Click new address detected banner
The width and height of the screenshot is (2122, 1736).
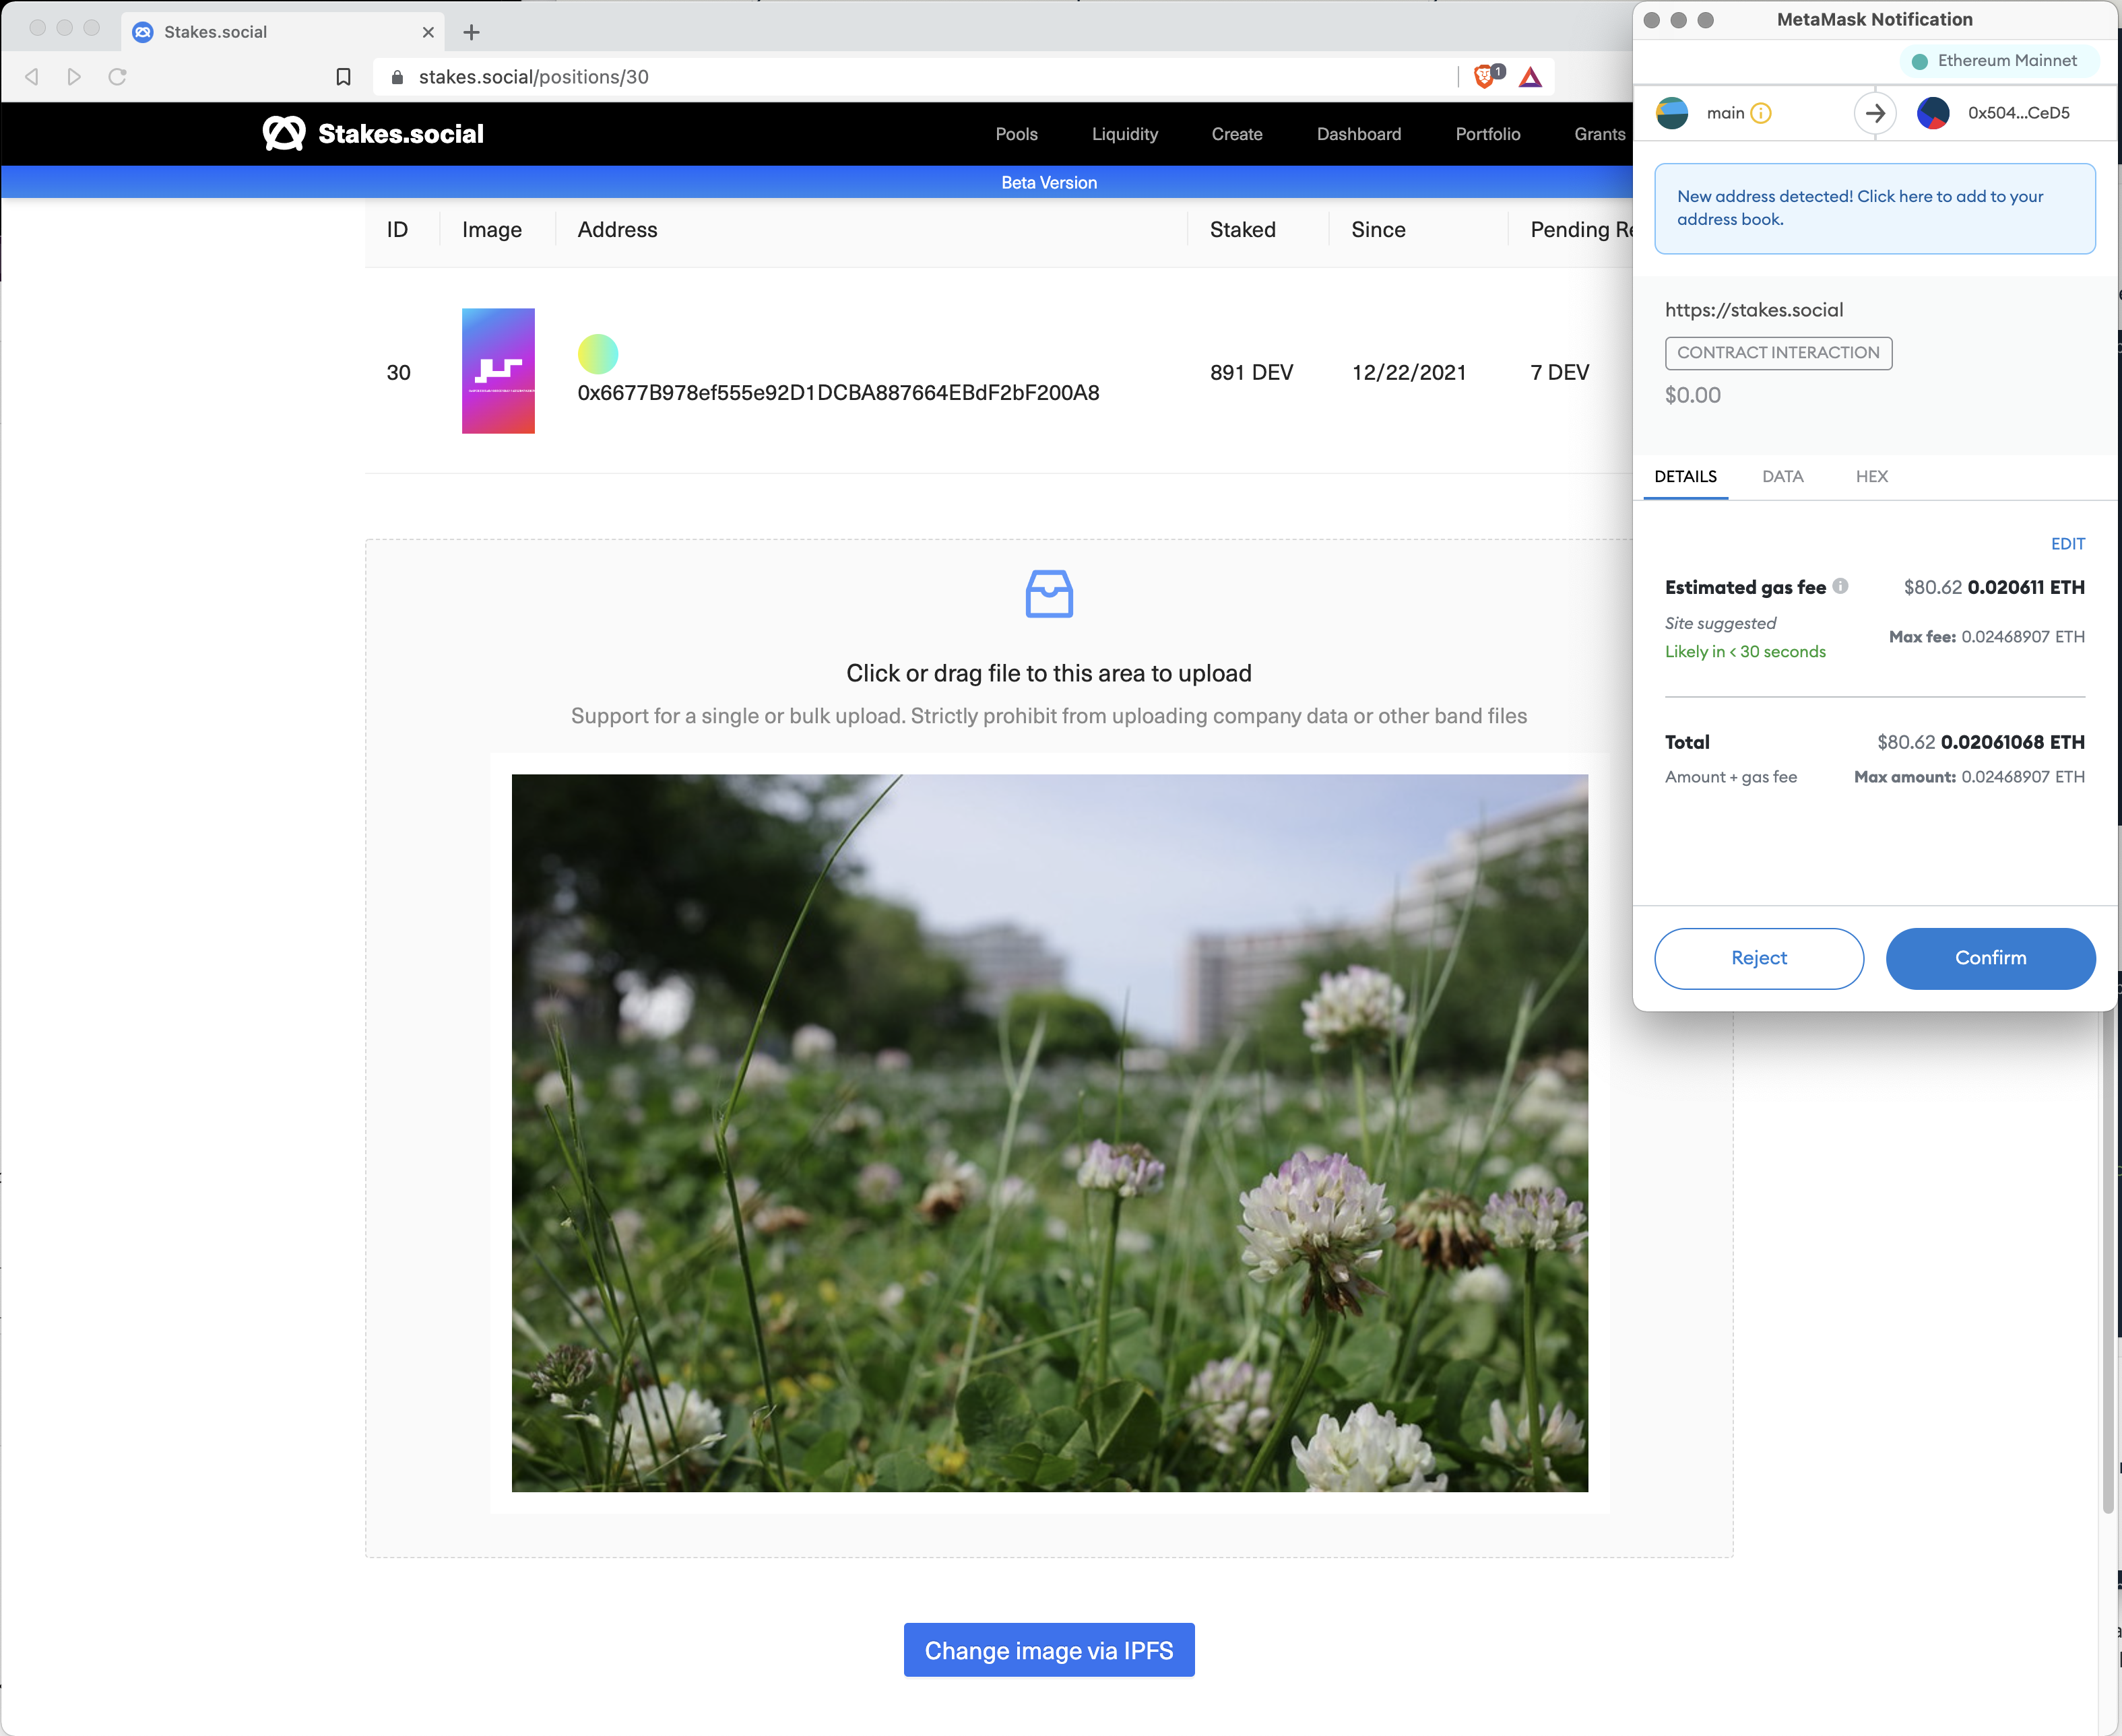click(1875, 208)
